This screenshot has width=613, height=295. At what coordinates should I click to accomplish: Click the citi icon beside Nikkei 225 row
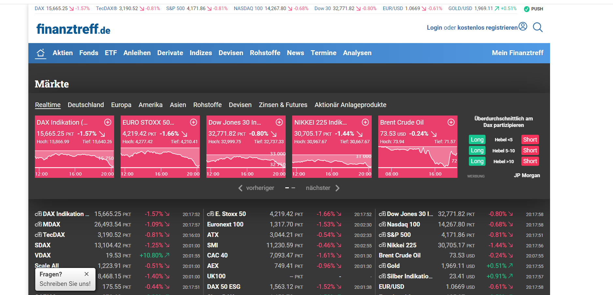pyautogui.click(x=382, y=245)
